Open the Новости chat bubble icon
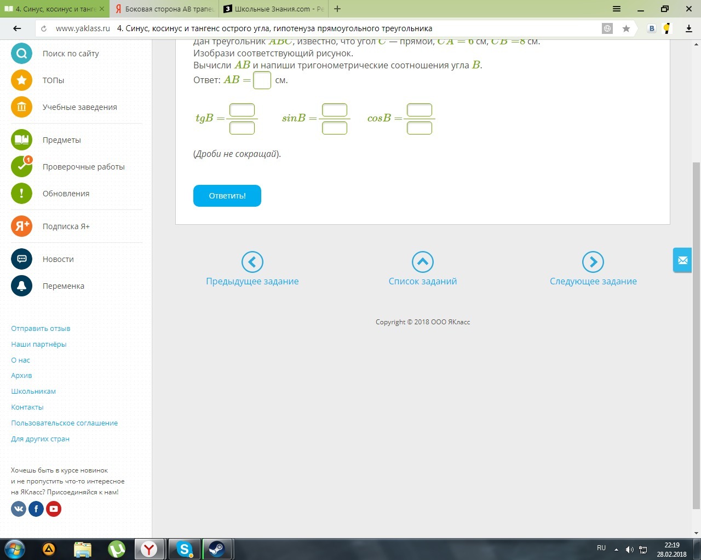701x560 pixels. click(x=21, y=259)
